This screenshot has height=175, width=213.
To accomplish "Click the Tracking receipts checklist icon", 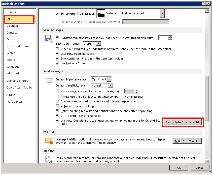I will 49,160.
